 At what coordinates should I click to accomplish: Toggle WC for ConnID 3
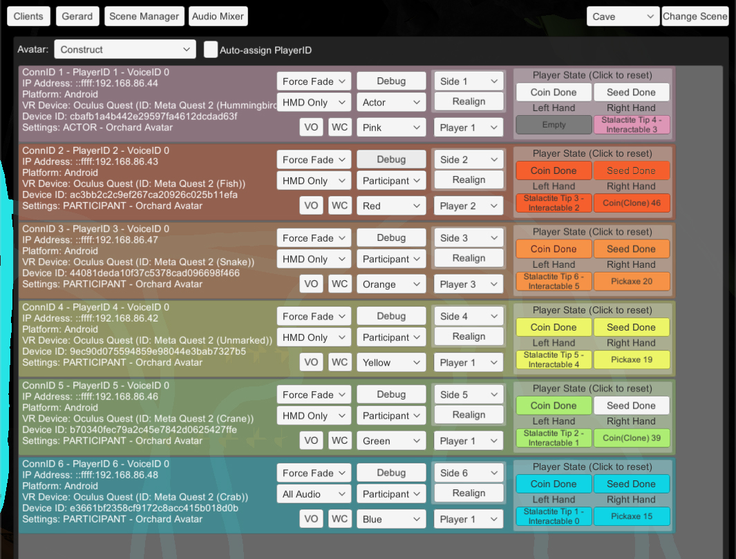pos(340,284)
